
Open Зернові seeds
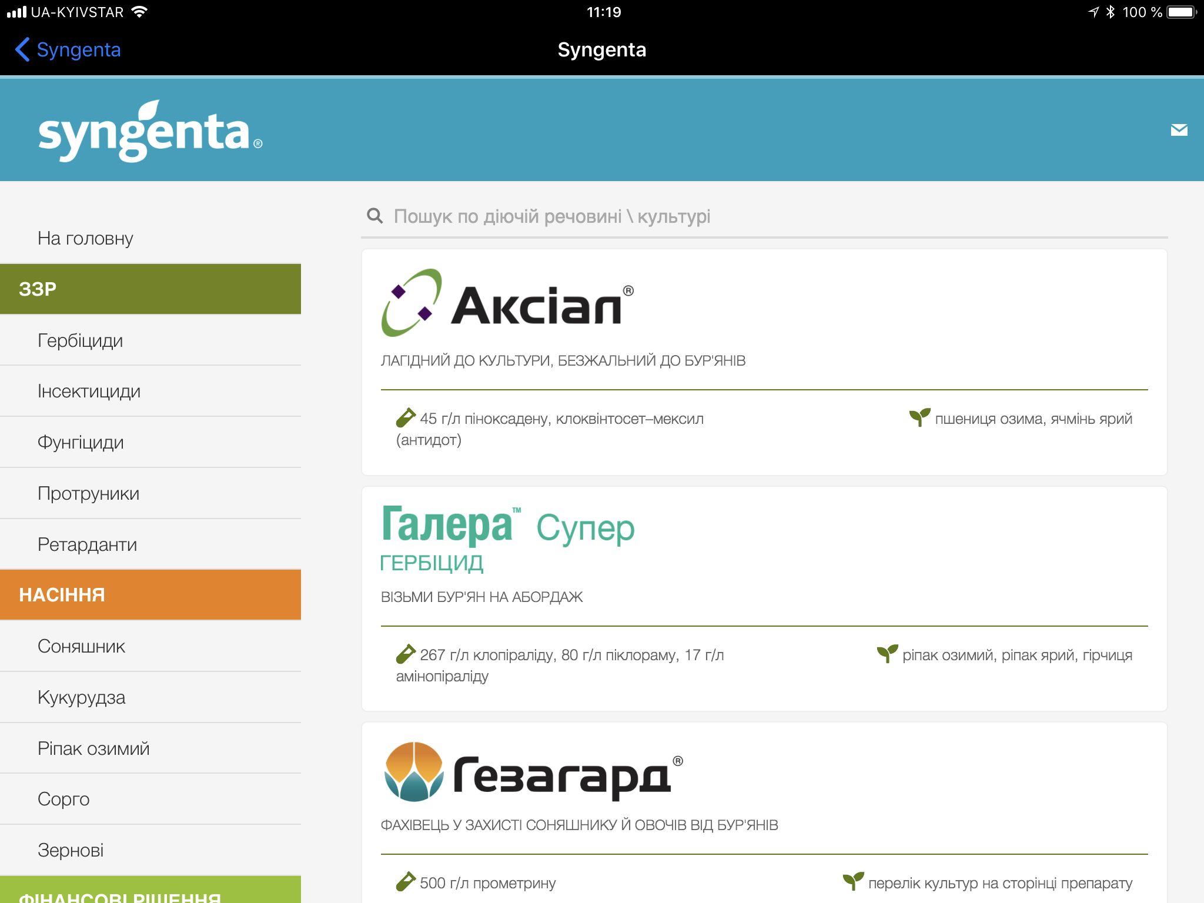[150, 850]
